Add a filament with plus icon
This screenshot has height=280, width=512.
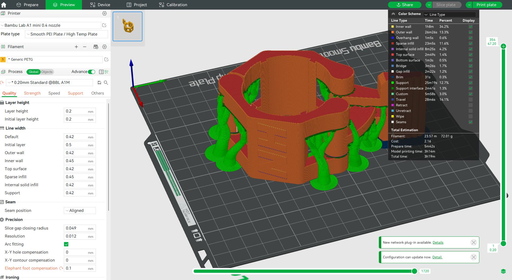pyautogui.click(x=76, y=47)
